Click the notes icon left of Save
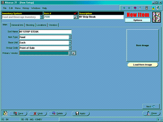 click(5, 113)
